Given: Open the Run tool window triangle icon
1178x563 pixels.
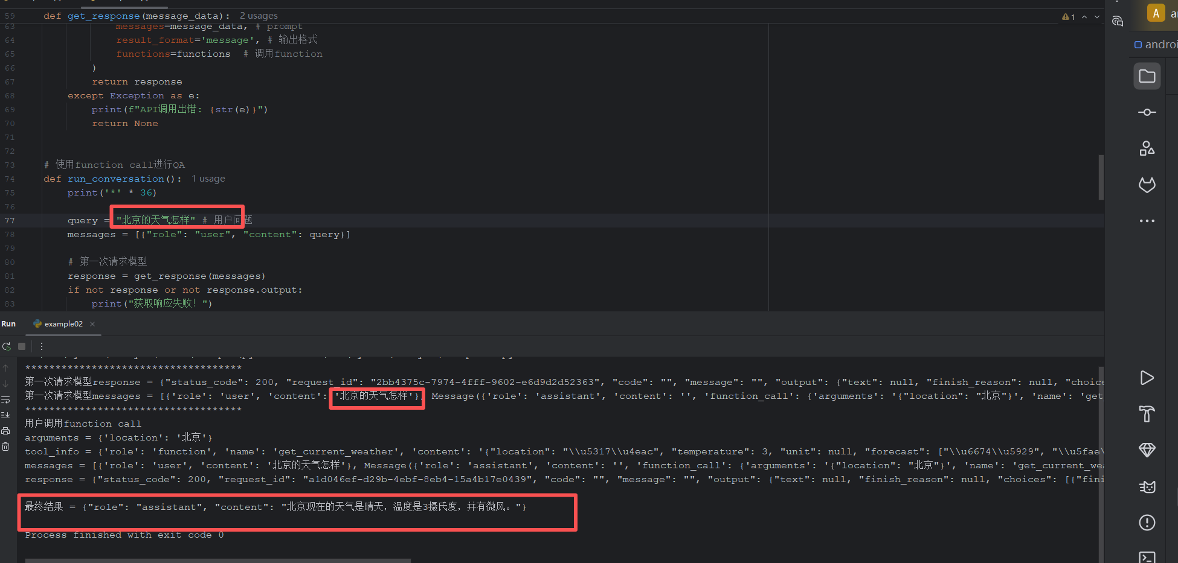Looking at the screenshot, I should click(x=1147, y=378).
